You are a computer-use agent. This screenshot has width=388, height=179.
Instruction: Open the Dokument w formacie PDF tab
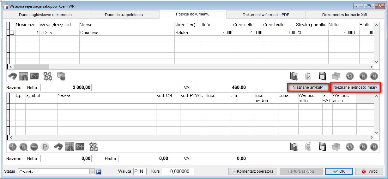coord(266,15)
